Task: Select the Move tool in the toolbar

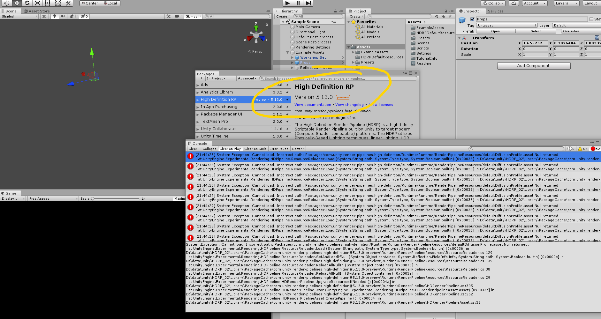Action: point(17,3)
